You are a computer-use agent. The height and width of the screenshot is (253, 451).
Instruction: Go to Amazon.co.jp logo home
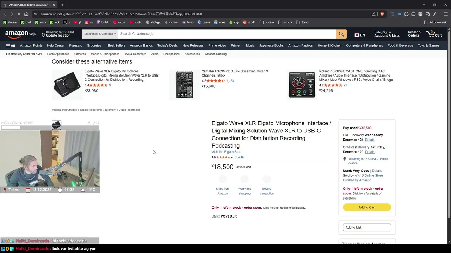click(20, 34)
